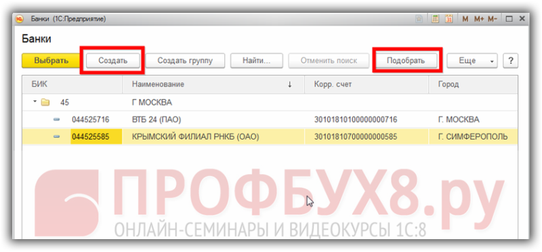This screenshot has width=542, height=252.
Task: Click the 1C application logo icon
Action: point(19,19)
